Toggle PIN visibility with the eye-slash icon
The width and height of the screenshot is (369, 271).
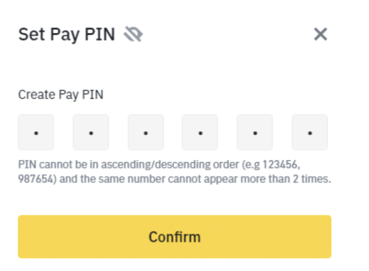point(134,34)
